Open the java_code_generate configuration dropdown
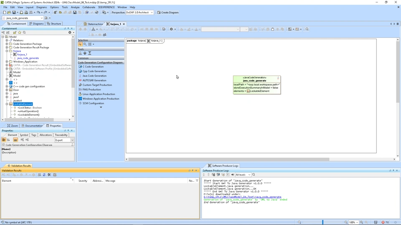The height and width of the screenshot is (225, 401). pyautogui.click(x=23, y=18)
